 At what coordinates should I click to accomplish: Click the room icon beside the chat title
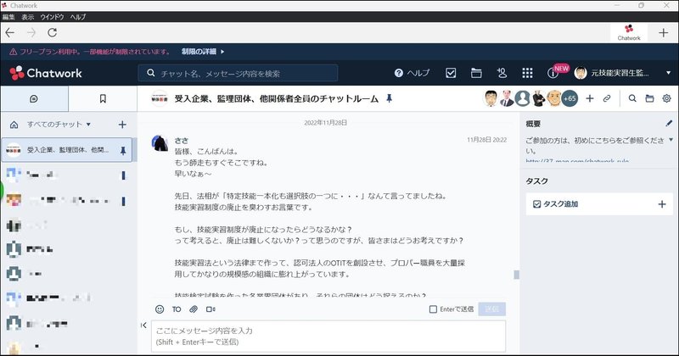coord(160,98)
